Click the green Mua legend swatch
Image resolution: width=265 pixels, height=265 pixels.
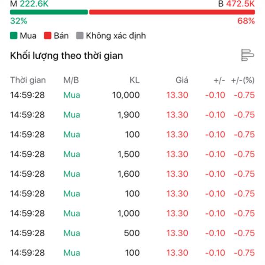[14, 36]
